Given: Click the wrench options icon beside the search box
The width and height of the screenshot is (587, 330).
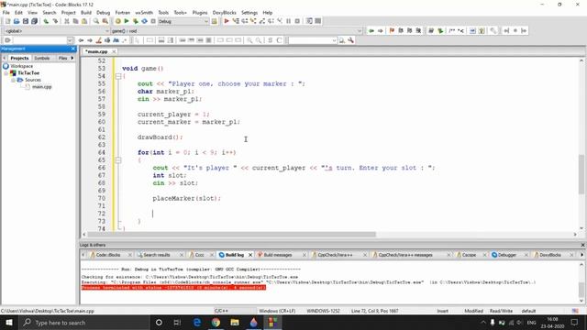Looking at the screenshot, I should click(x=350, y=40).
